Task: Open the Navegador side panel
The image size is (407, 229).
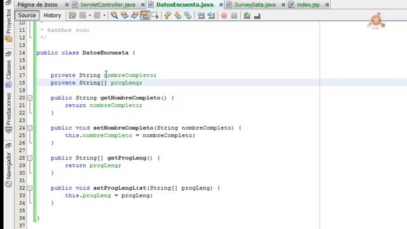Action: 8,165
